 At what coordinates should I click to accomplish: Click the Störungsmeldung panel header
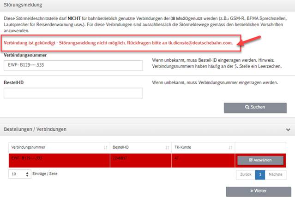tap(23, 5)
